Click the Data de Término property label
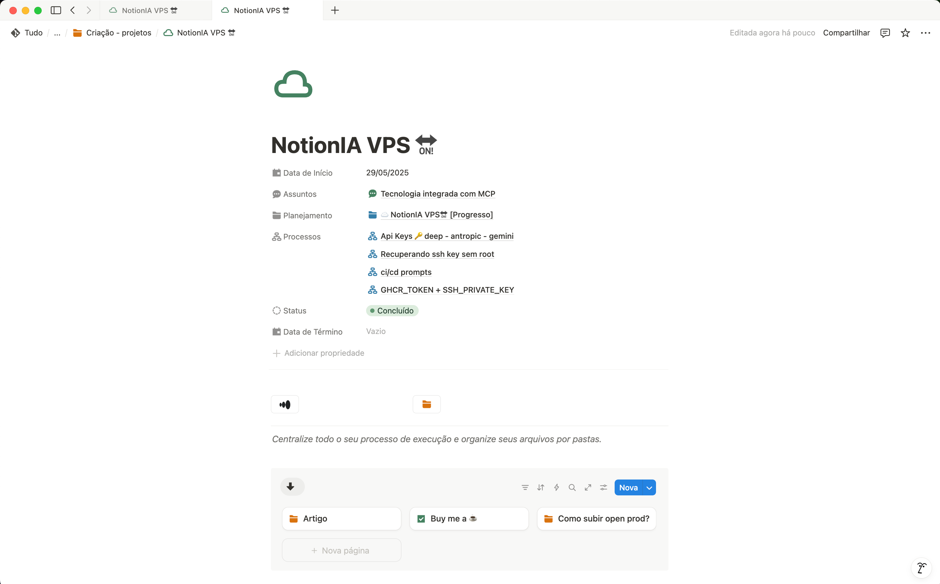940x584 pixels. [308, 332]
